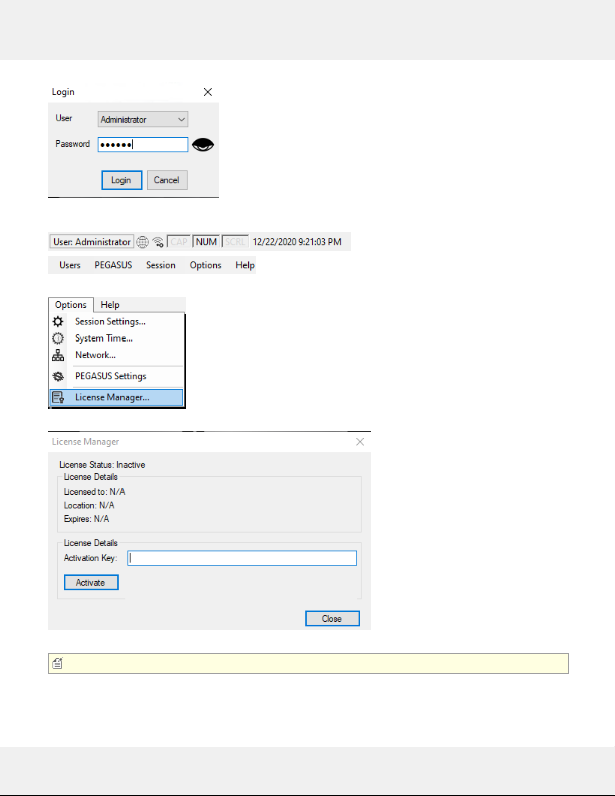Screen dimensions: 615x796
Task: Open the User dropdown showing Administrator
Action: (x=143, y=119)
